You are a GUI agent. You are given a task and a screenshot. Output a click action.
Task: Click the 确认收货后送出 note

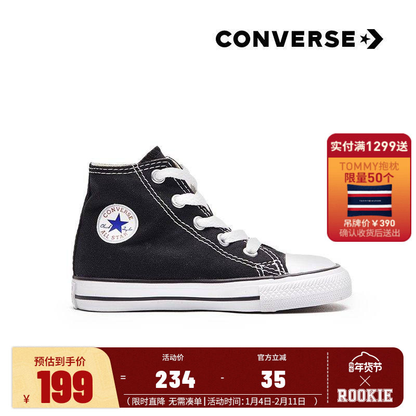370,233
